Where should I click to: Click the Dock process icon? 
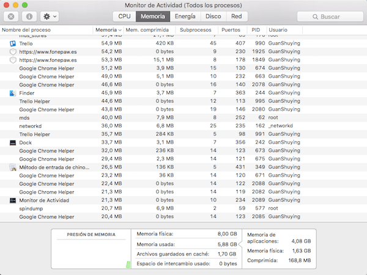point(13,142)
